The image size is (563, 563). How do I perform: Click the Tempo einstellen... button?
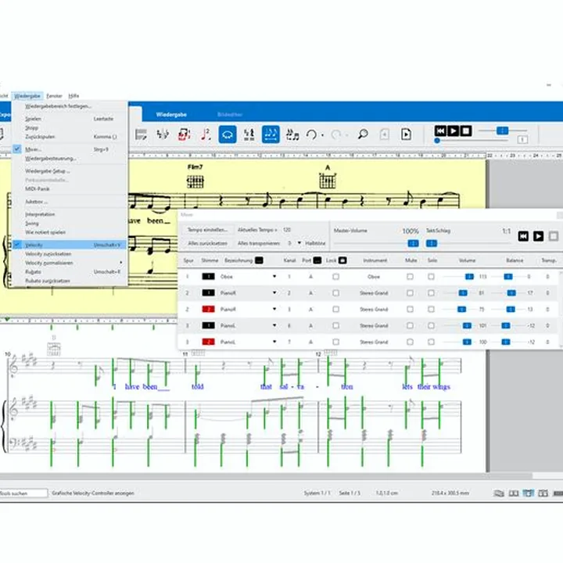[207, 230]
